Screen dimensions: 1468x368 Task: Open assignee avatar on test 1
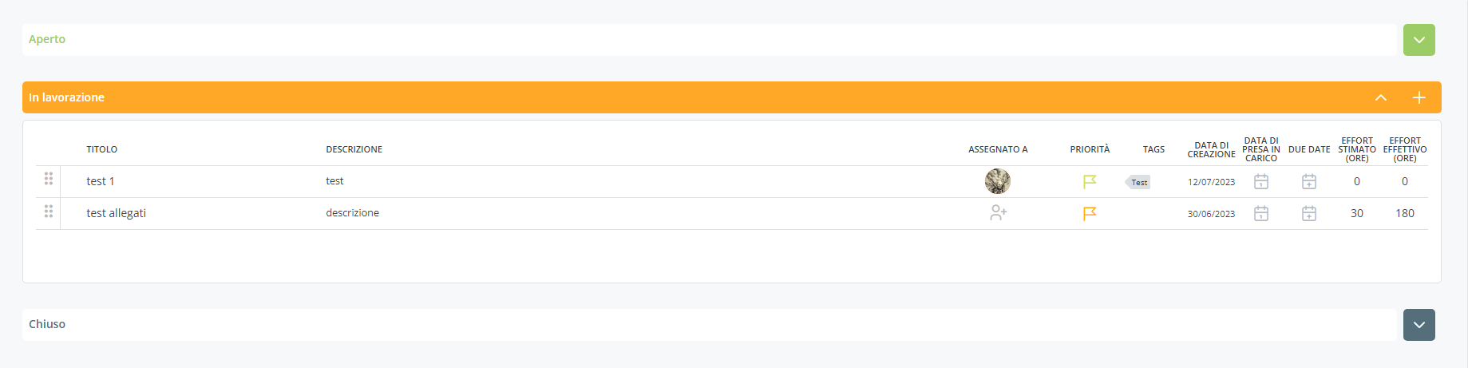998,181
